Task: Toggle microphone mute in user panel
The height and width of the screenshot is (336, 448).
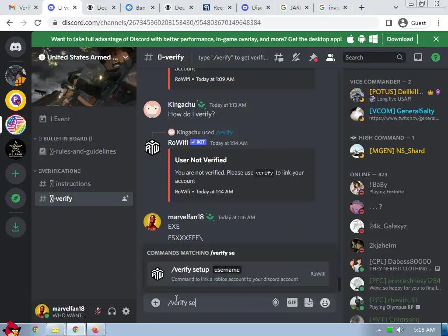Action: click(98, 311)
